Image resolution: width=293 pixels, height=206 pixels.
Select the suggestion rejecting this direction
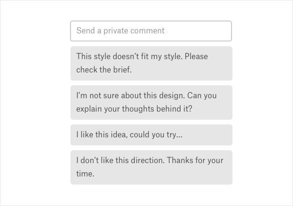pos(151,167)
